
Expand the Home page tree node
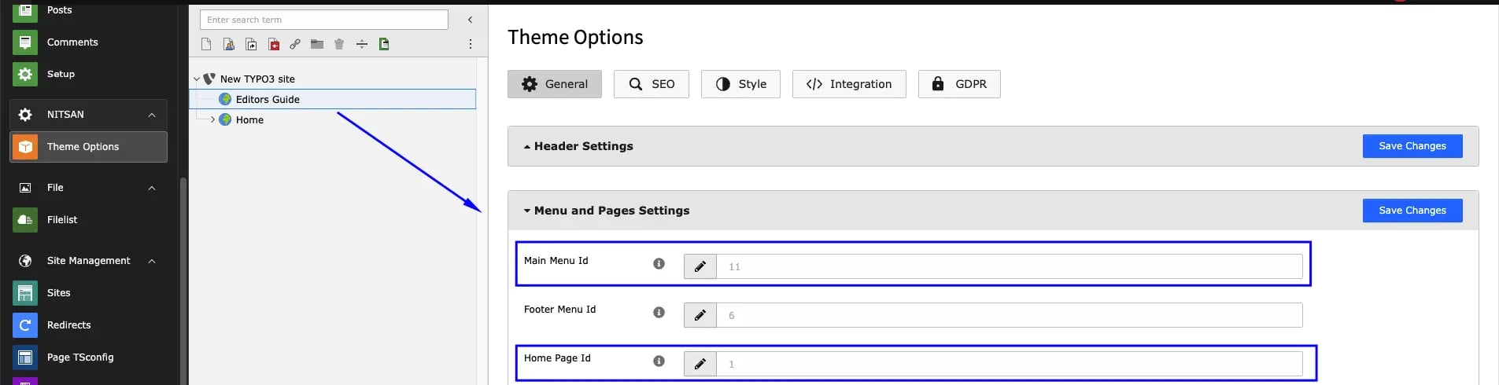tap(212, 119)
